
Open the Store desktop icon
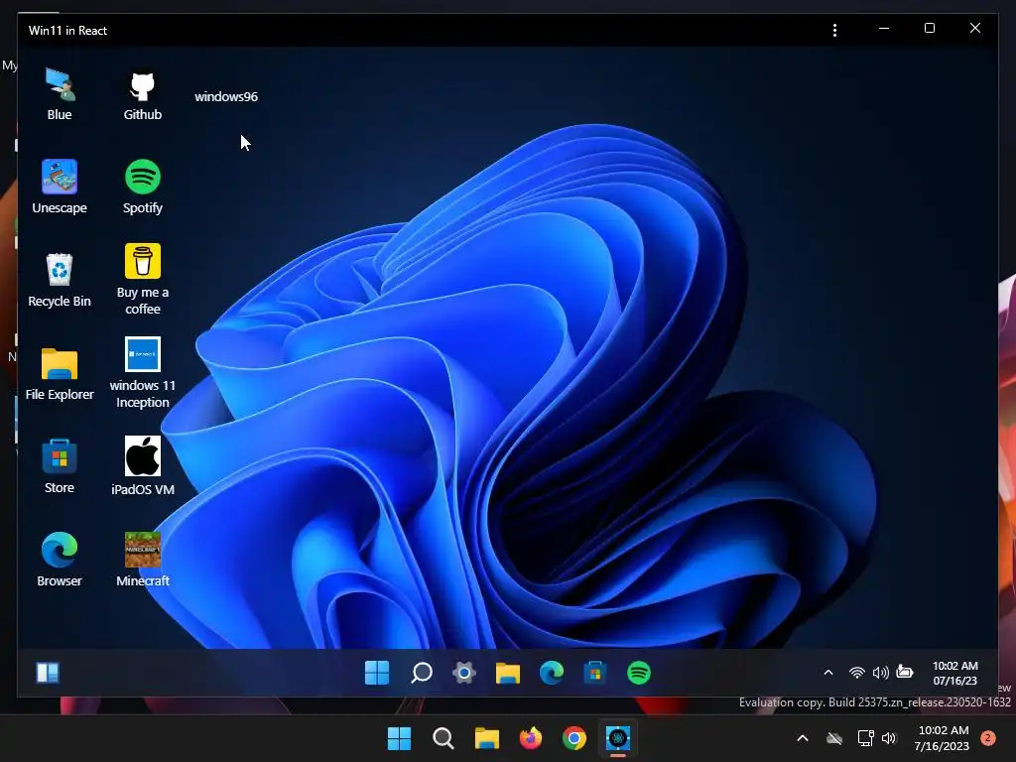click(x=60, y=466)
